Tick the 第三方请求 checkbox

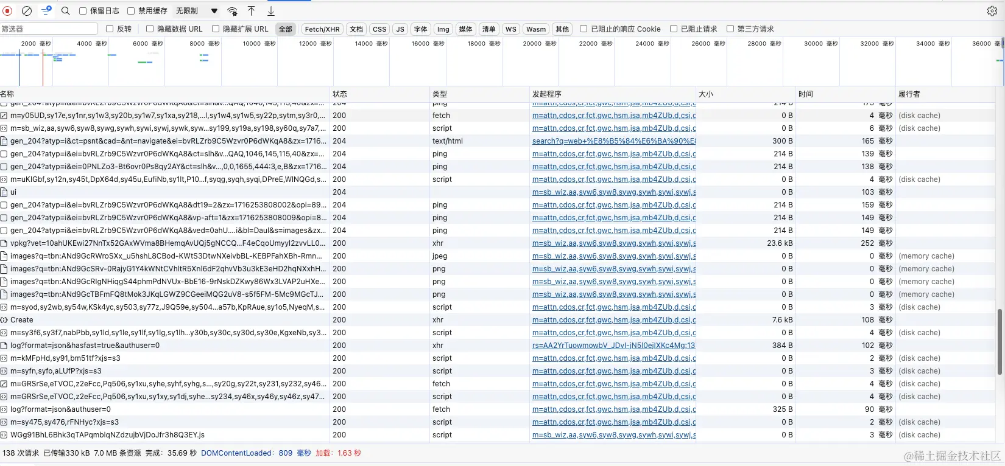point(730,29)
